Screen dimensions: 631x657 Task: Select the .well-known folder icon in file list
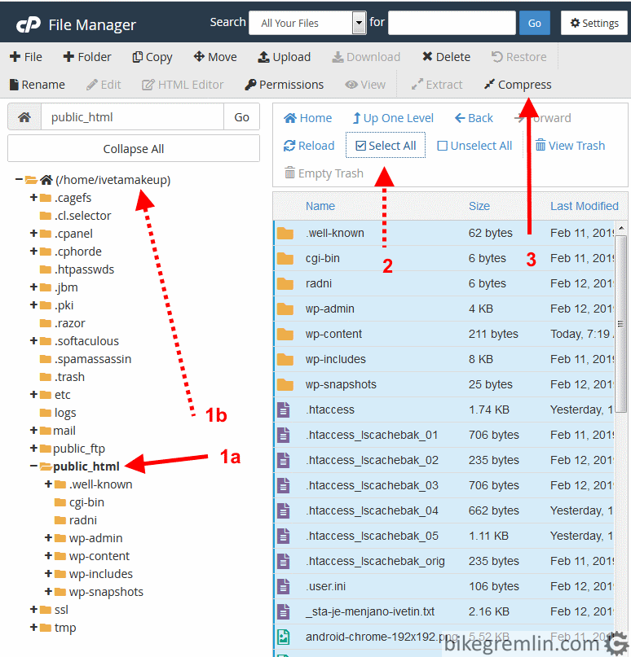pyautogui.click(x=285, y=234)
